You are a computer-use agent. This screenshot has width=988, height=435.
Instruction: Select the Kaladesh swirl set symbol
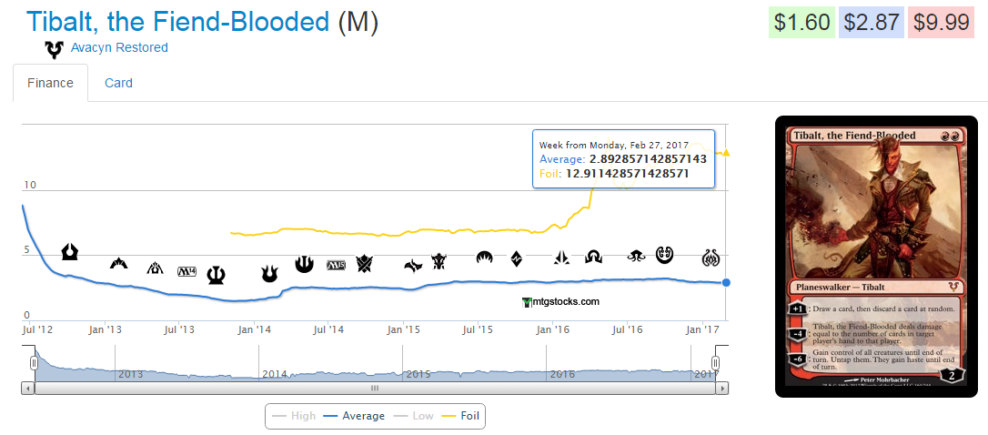click(x=665, y=255)
